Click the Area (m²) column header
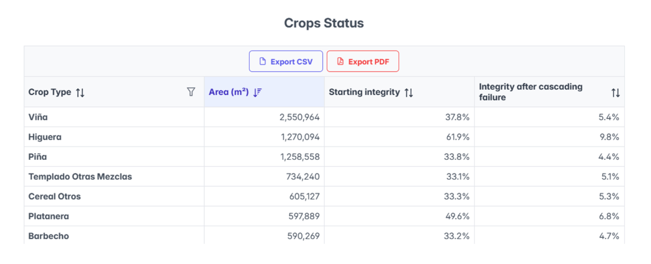Viewport: 651px width, 264px height. click(x=228, y=92)
